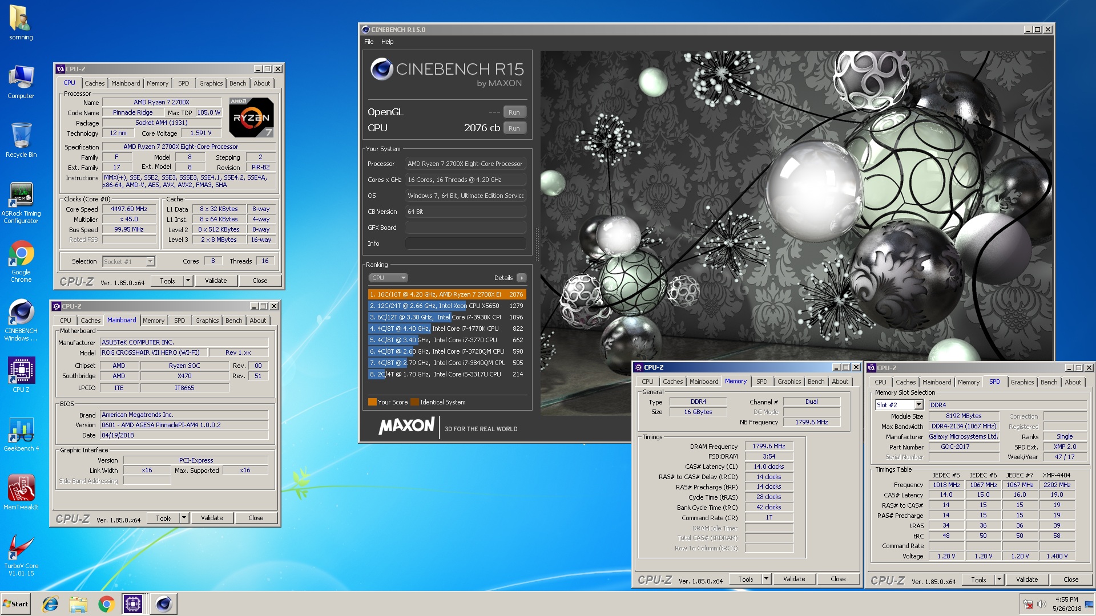Launch CPU Z desktop shortcut

[21, 375]
